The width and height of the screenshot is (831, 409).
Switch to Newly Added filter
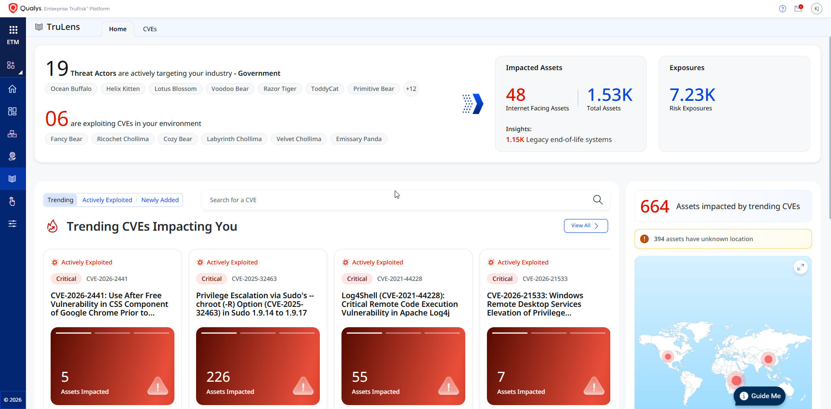pyautogui.click(x=160, y=200)
